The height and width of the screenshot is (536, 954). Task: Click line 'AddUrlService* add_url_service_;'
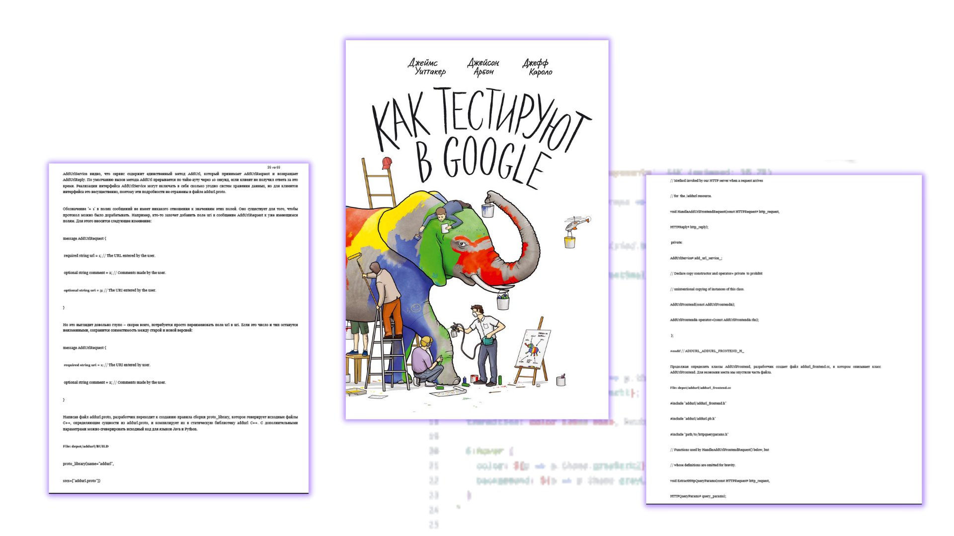[696, 258]
